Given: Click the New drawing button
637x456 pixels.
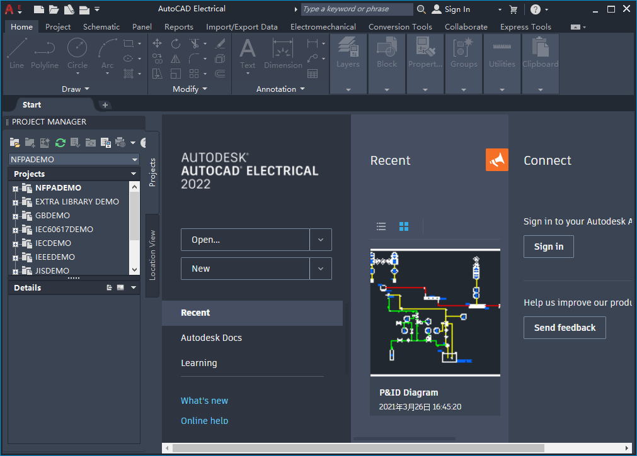Looking at the screenshot, I should click(245, 269).
